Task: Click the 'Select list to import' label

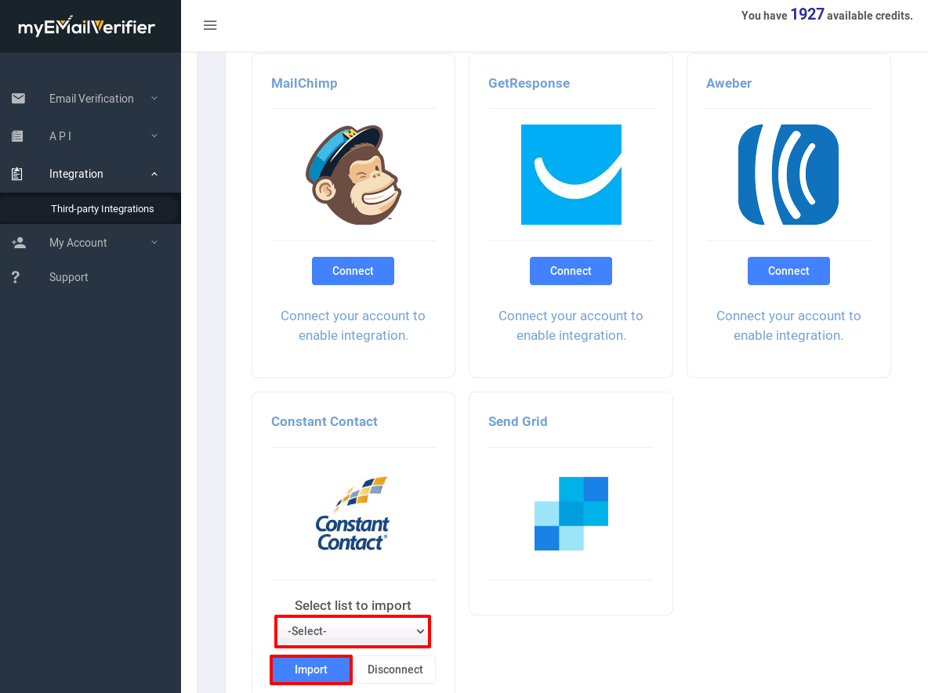Action: point(353,605)
